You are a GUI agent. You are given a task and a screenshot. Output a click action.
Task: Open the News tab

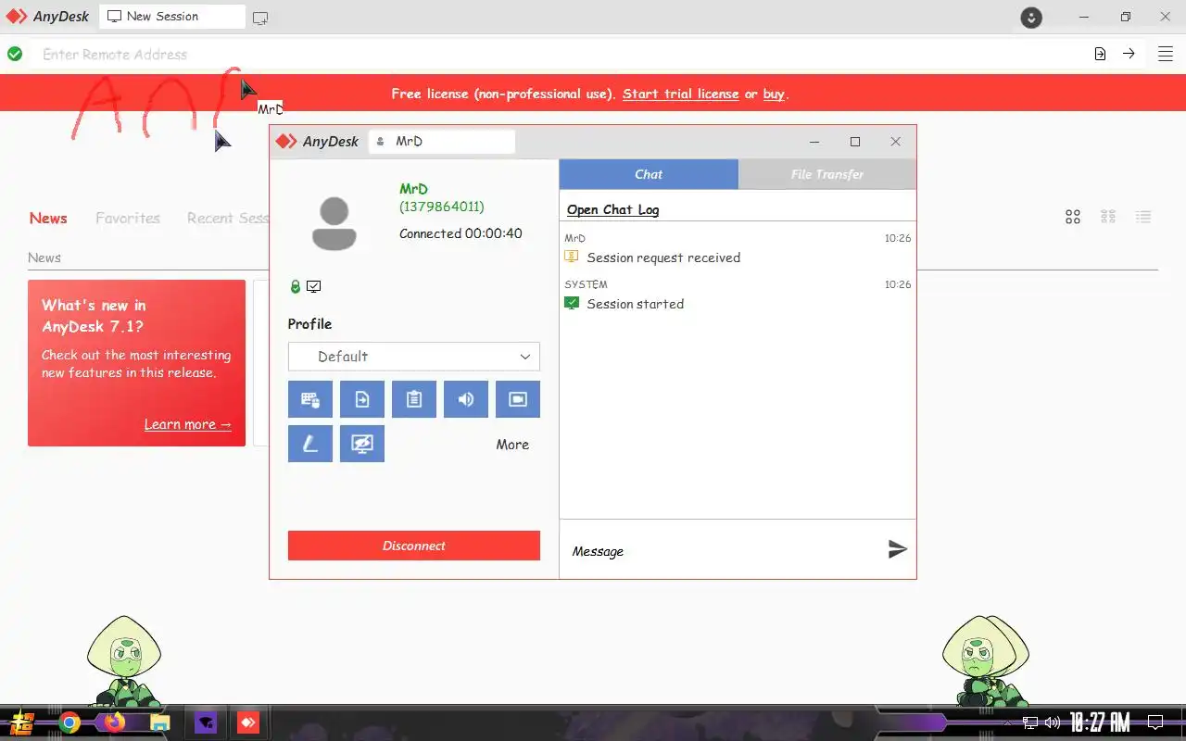[x=48, y=219]
